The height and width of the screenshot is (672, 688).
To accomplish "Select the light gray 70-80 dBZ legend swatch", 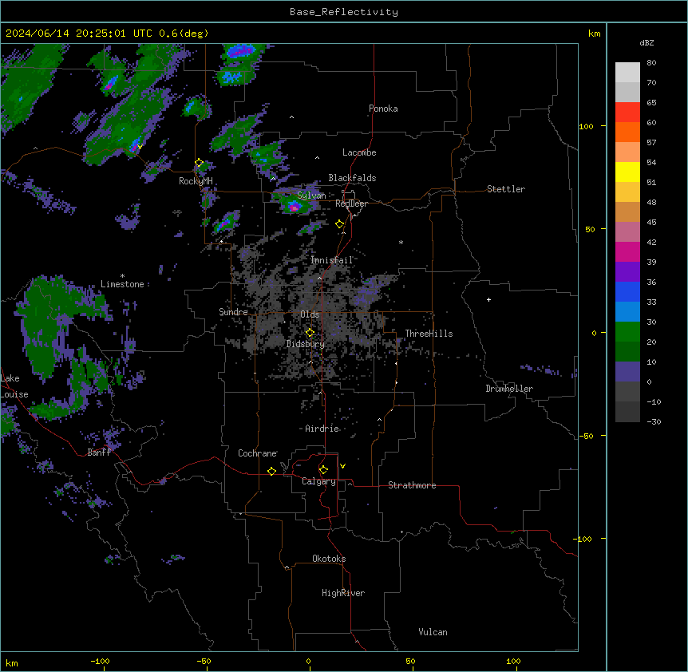I will tap(627, 73).
